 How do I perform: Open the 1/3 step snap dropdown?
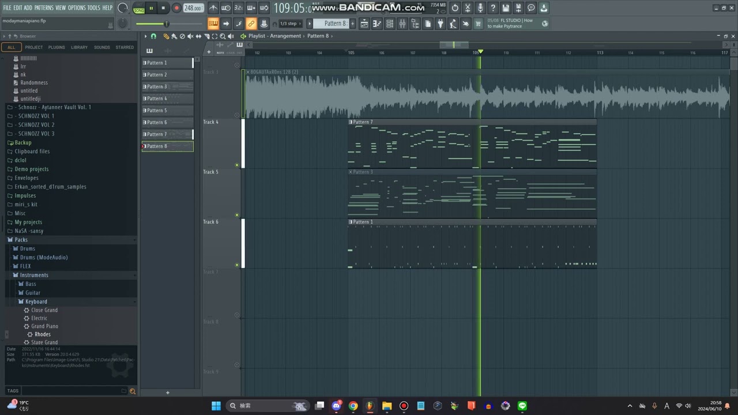tap(289, 24)
